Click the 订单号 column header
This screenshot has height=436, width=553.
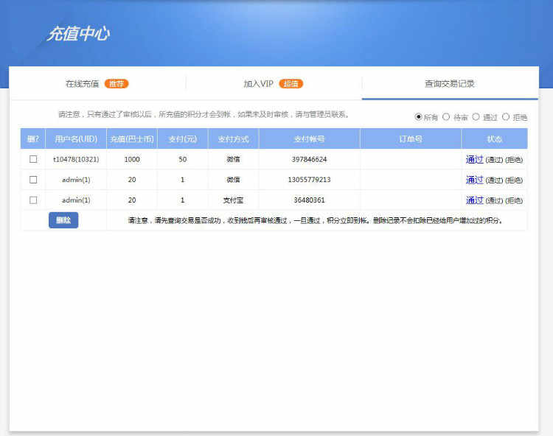point(411,138)
